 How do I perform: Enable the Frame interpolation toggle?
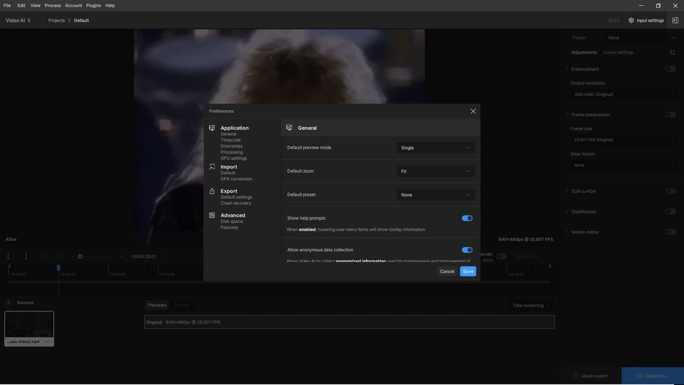click(x=671, y=115)
